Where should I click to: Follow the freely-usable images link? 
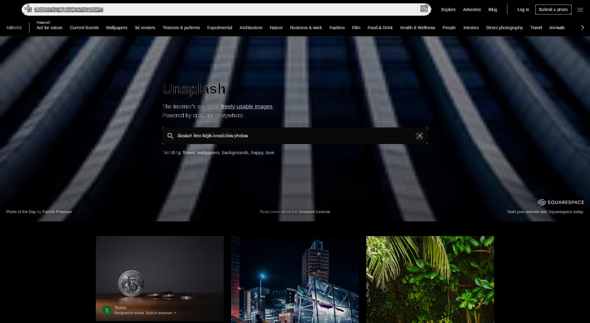(x=247, y=107)
